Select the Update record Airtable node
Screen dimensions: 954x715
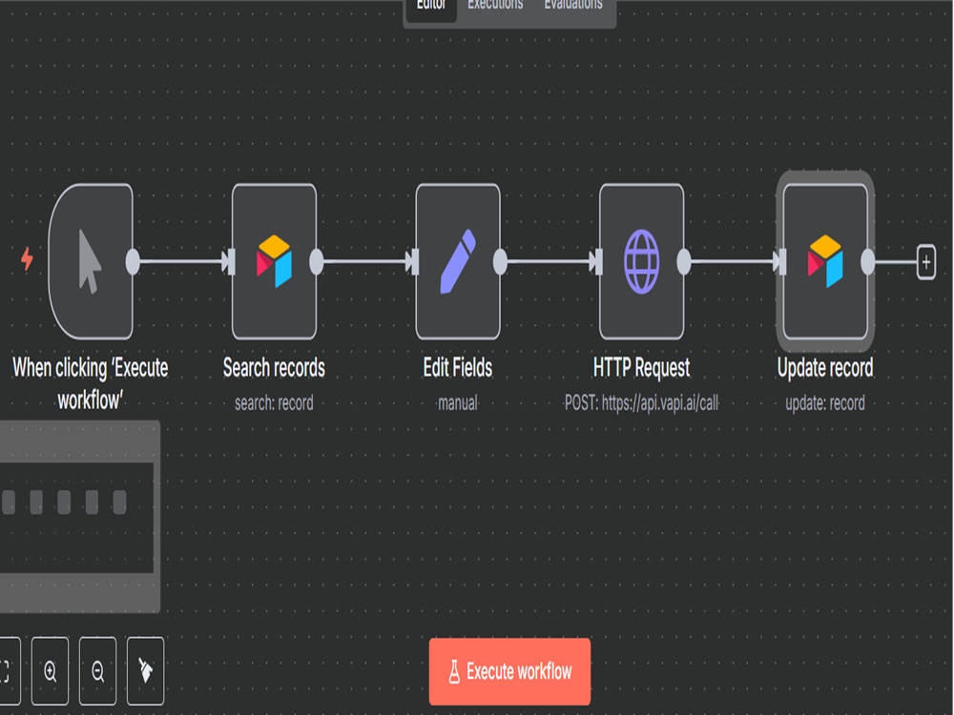825,261
